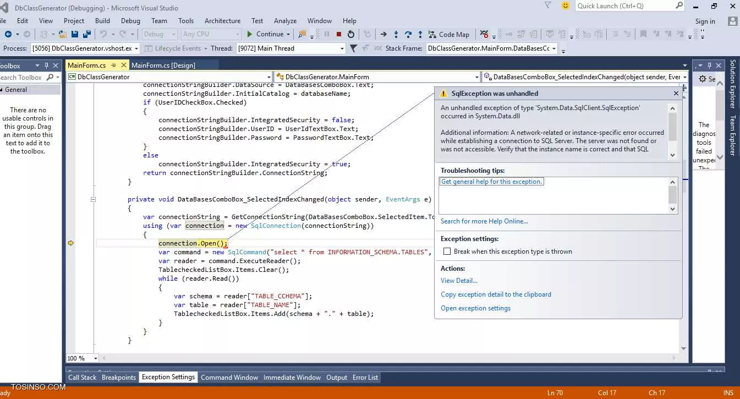
Task: Open the member navigation dropdown
Action: coord(684,77)
